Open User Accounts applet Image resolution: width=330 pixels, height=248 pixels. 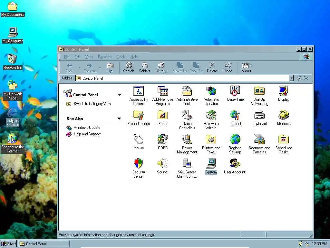[x=235, y=166]
